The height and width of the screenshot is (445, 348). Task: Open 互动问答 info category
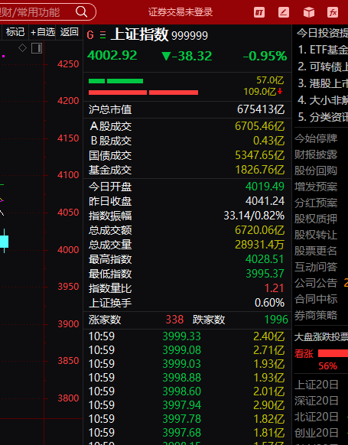pos(316,267)
